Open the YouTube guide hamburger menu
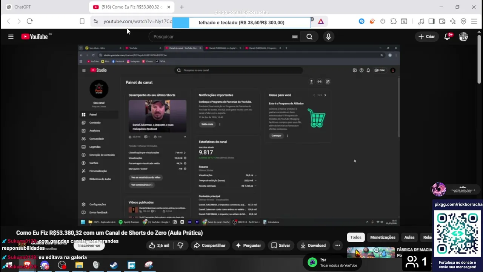 pos(11,37)
